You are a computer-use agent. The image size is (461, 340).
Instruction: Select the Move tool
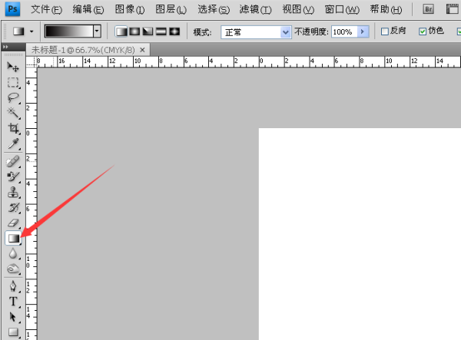pyautogui.click(x=13, y=68)
